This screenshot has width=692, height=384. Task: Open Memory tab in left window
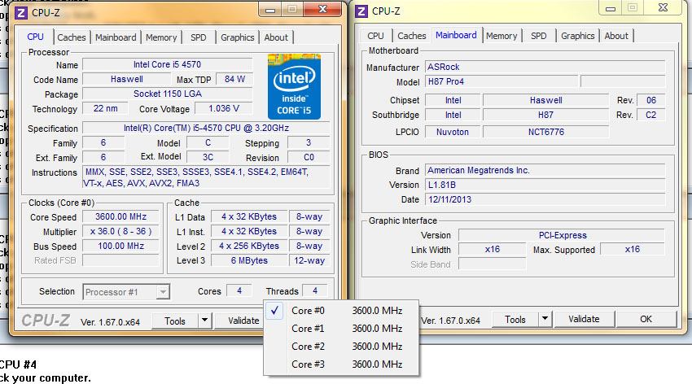tap(161, 37)
